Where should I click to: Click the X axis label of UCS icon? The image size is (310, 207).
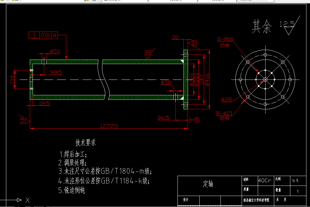pos(27,200)
